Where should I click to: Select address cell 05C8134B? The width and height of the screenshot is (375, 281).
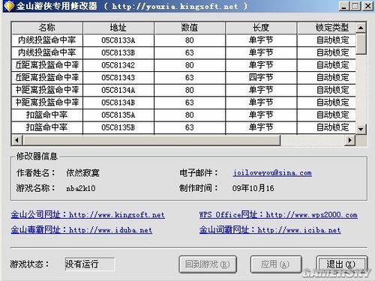point(118,103)
